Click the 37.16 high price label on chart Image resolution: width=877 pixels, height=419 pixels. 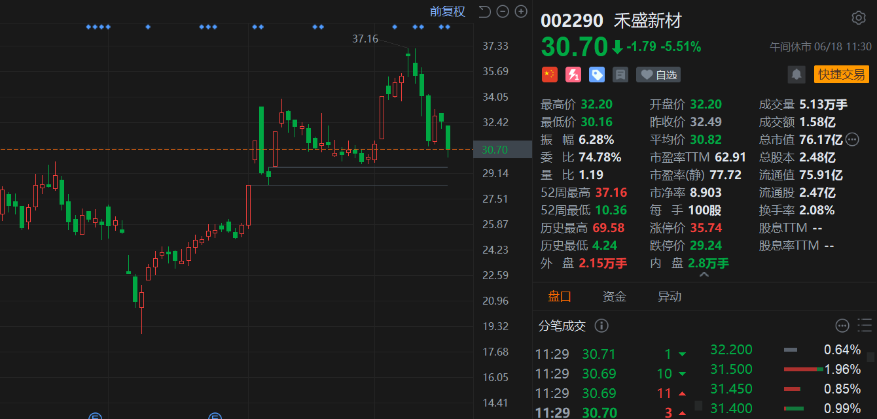point(365,39)
